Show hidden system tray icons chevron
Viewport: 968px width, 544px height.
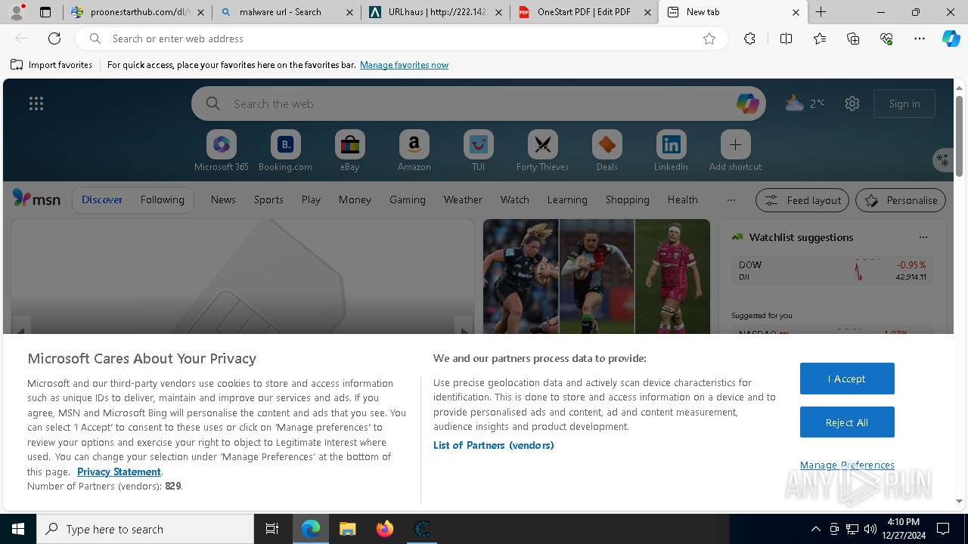click(815, 529)
